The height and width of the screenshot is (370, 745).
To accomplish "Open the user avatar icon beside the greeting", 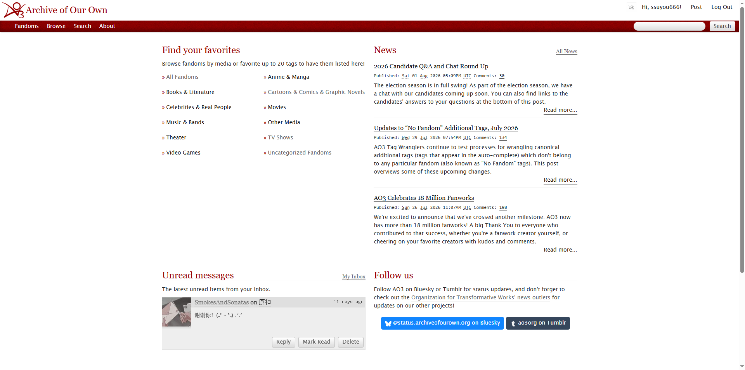I will (631, 7).
